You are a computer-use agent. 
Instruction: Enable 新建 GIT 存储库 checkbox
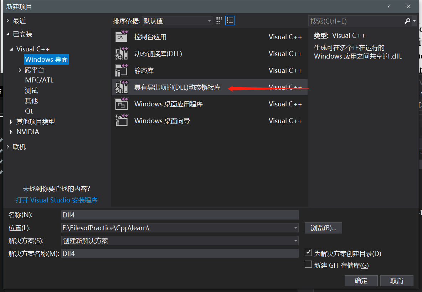(308, 264)
